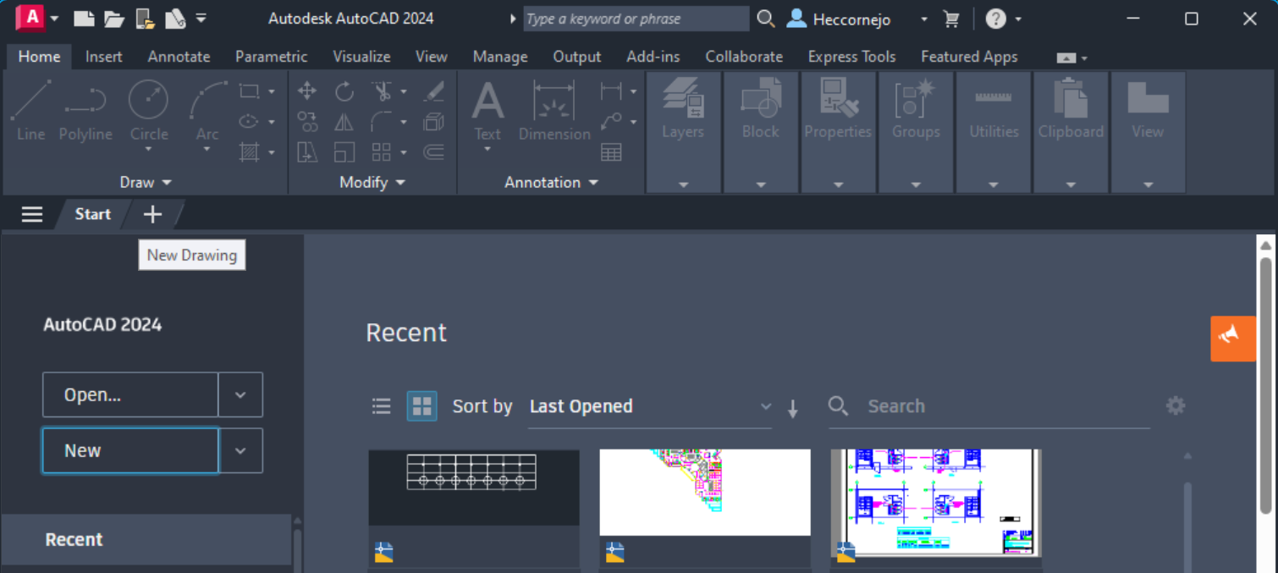1278x573 pixels.
Task: Switch to the Insert ribbon tab
Action: (x=104, y=57)
